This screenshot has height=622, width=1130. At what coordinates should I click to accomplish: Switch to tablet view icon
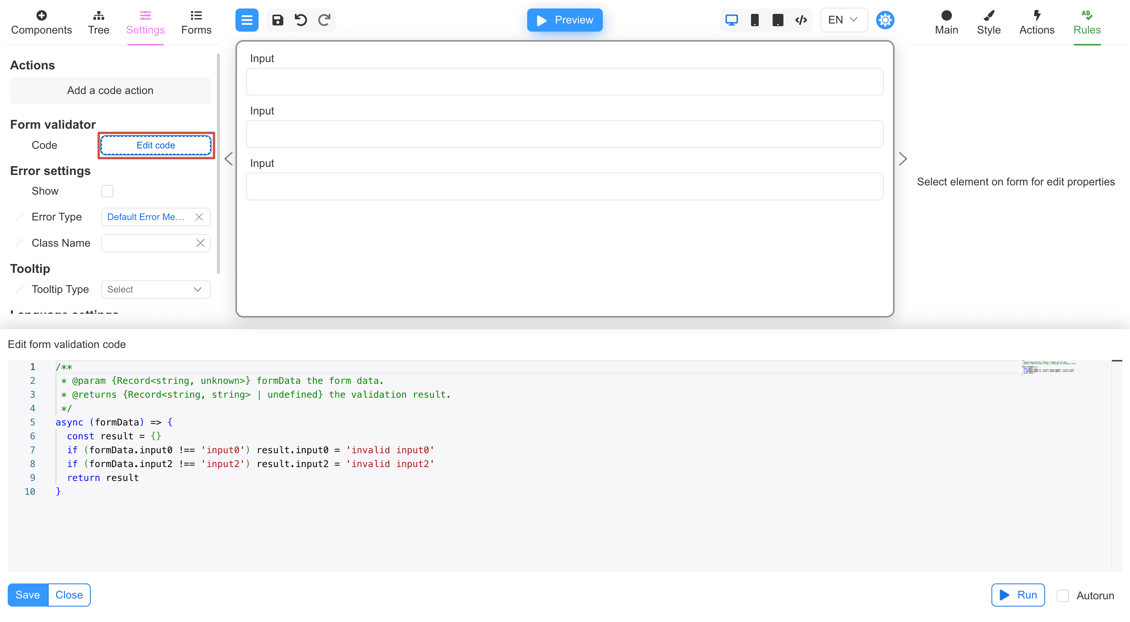click(x=778, y=20)
